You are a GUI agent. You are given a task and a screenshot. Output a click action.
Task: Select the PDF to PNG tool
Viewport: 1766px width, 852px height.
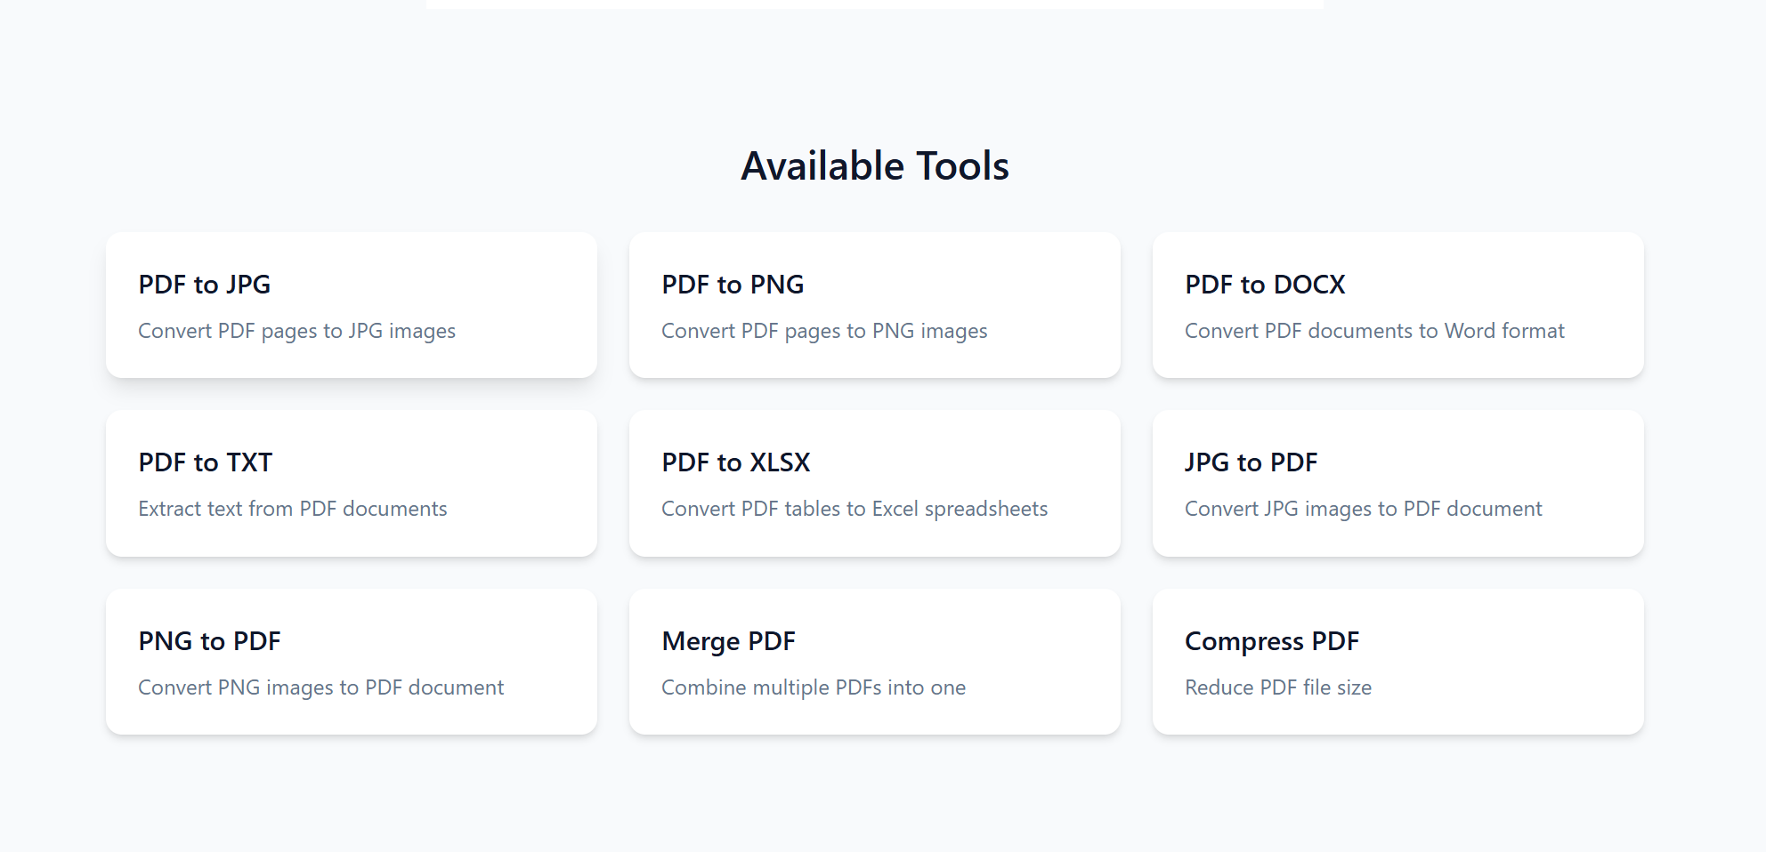tap(875, 305)
